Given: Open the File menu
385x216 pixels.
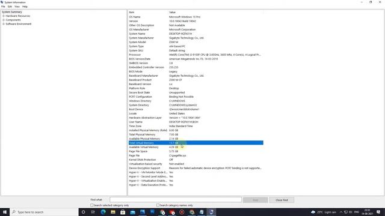Looking at the screenshot, I should 3,7.
